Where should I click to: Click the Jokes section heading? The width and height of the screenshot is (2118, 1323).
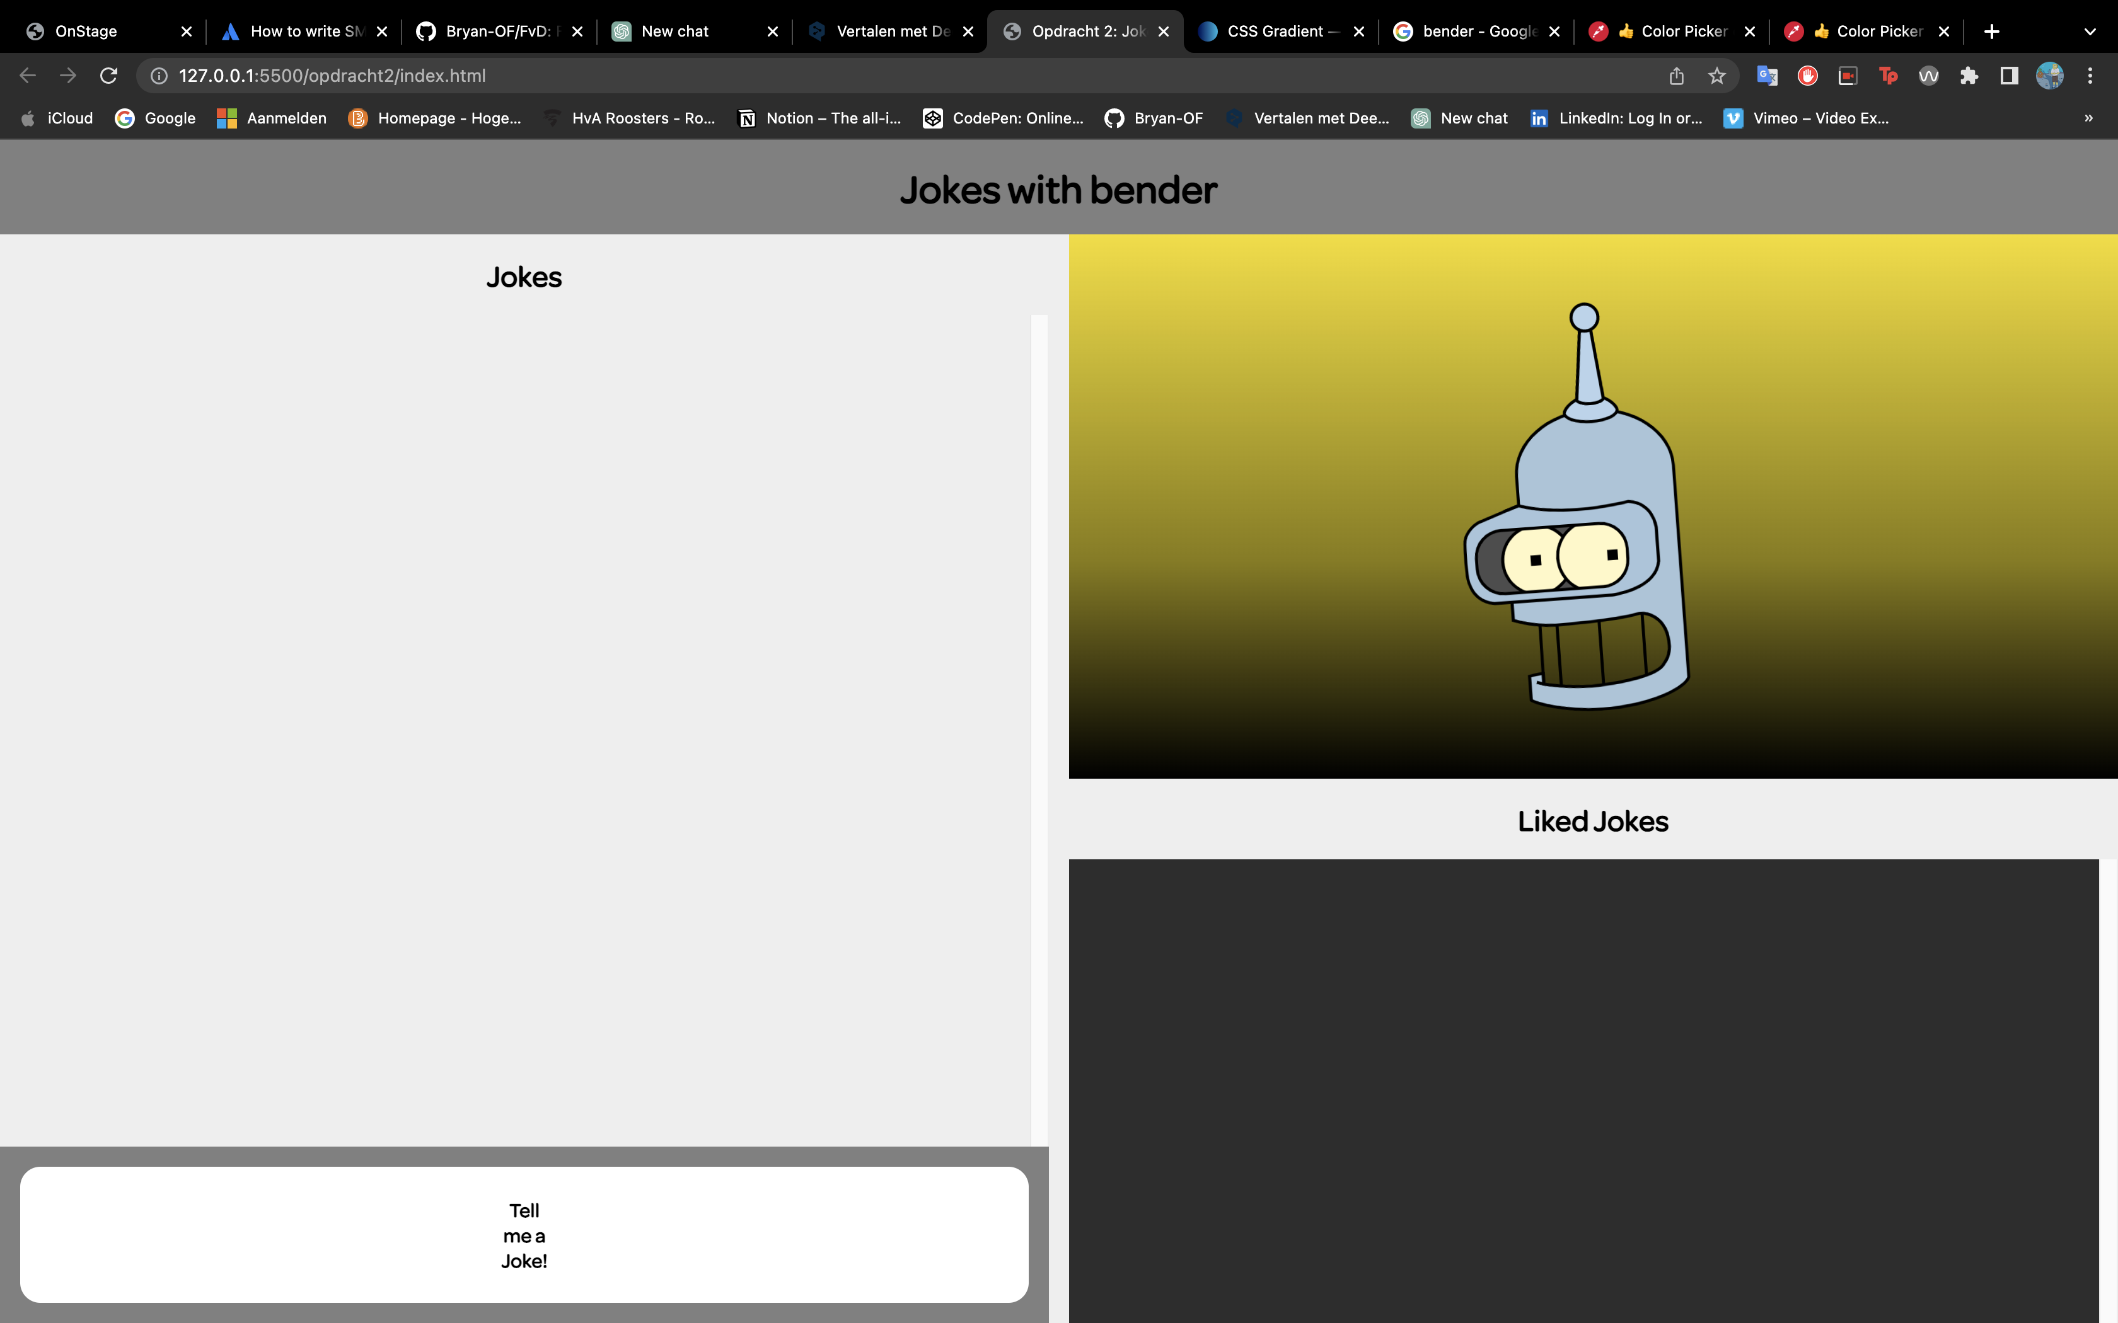pyautogui.click(x=524, y=277)
